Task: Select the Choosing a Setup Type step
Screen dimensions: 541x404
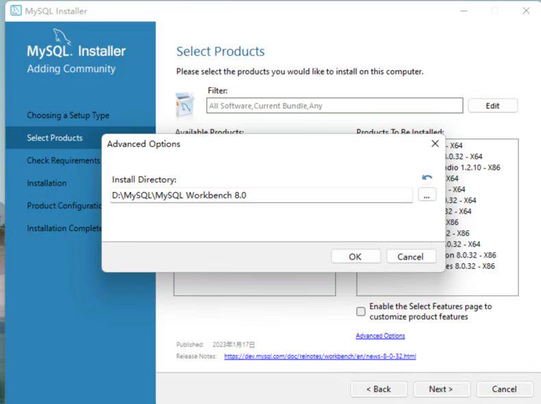Action: [x=68, y=115]
